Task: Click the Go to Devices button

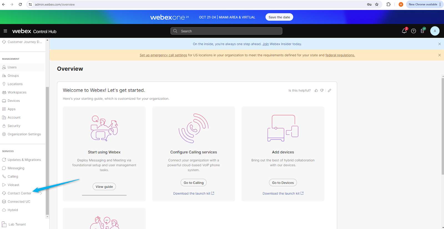Action: click(283, 183)
